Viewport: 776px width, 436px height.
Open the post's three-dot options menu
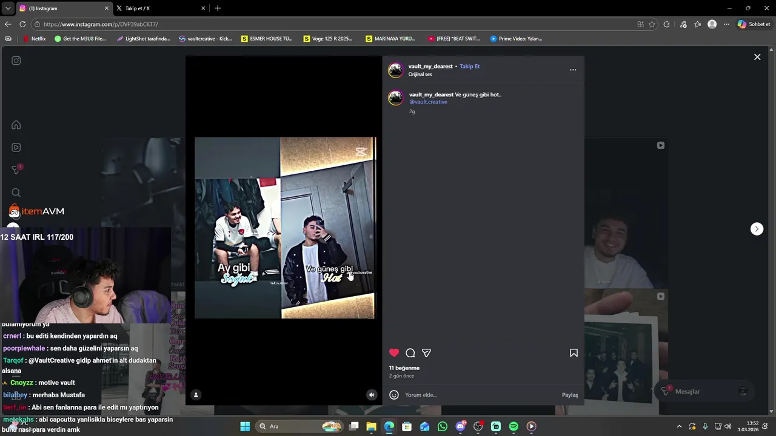573,70
